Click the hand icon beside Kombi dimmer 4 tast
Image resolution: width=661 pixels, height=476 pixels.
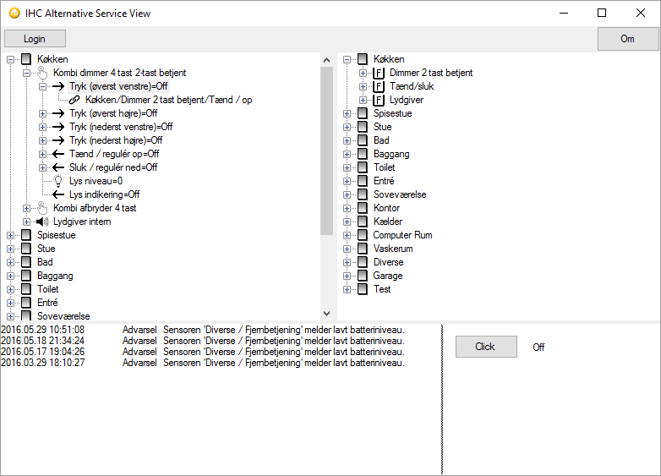42,73
